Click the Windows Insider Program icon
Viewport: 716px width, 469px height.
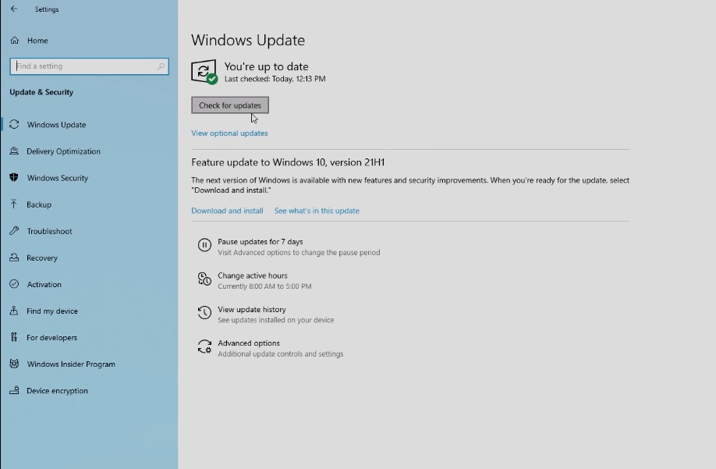pyautogui.click(x=14, y=364)
